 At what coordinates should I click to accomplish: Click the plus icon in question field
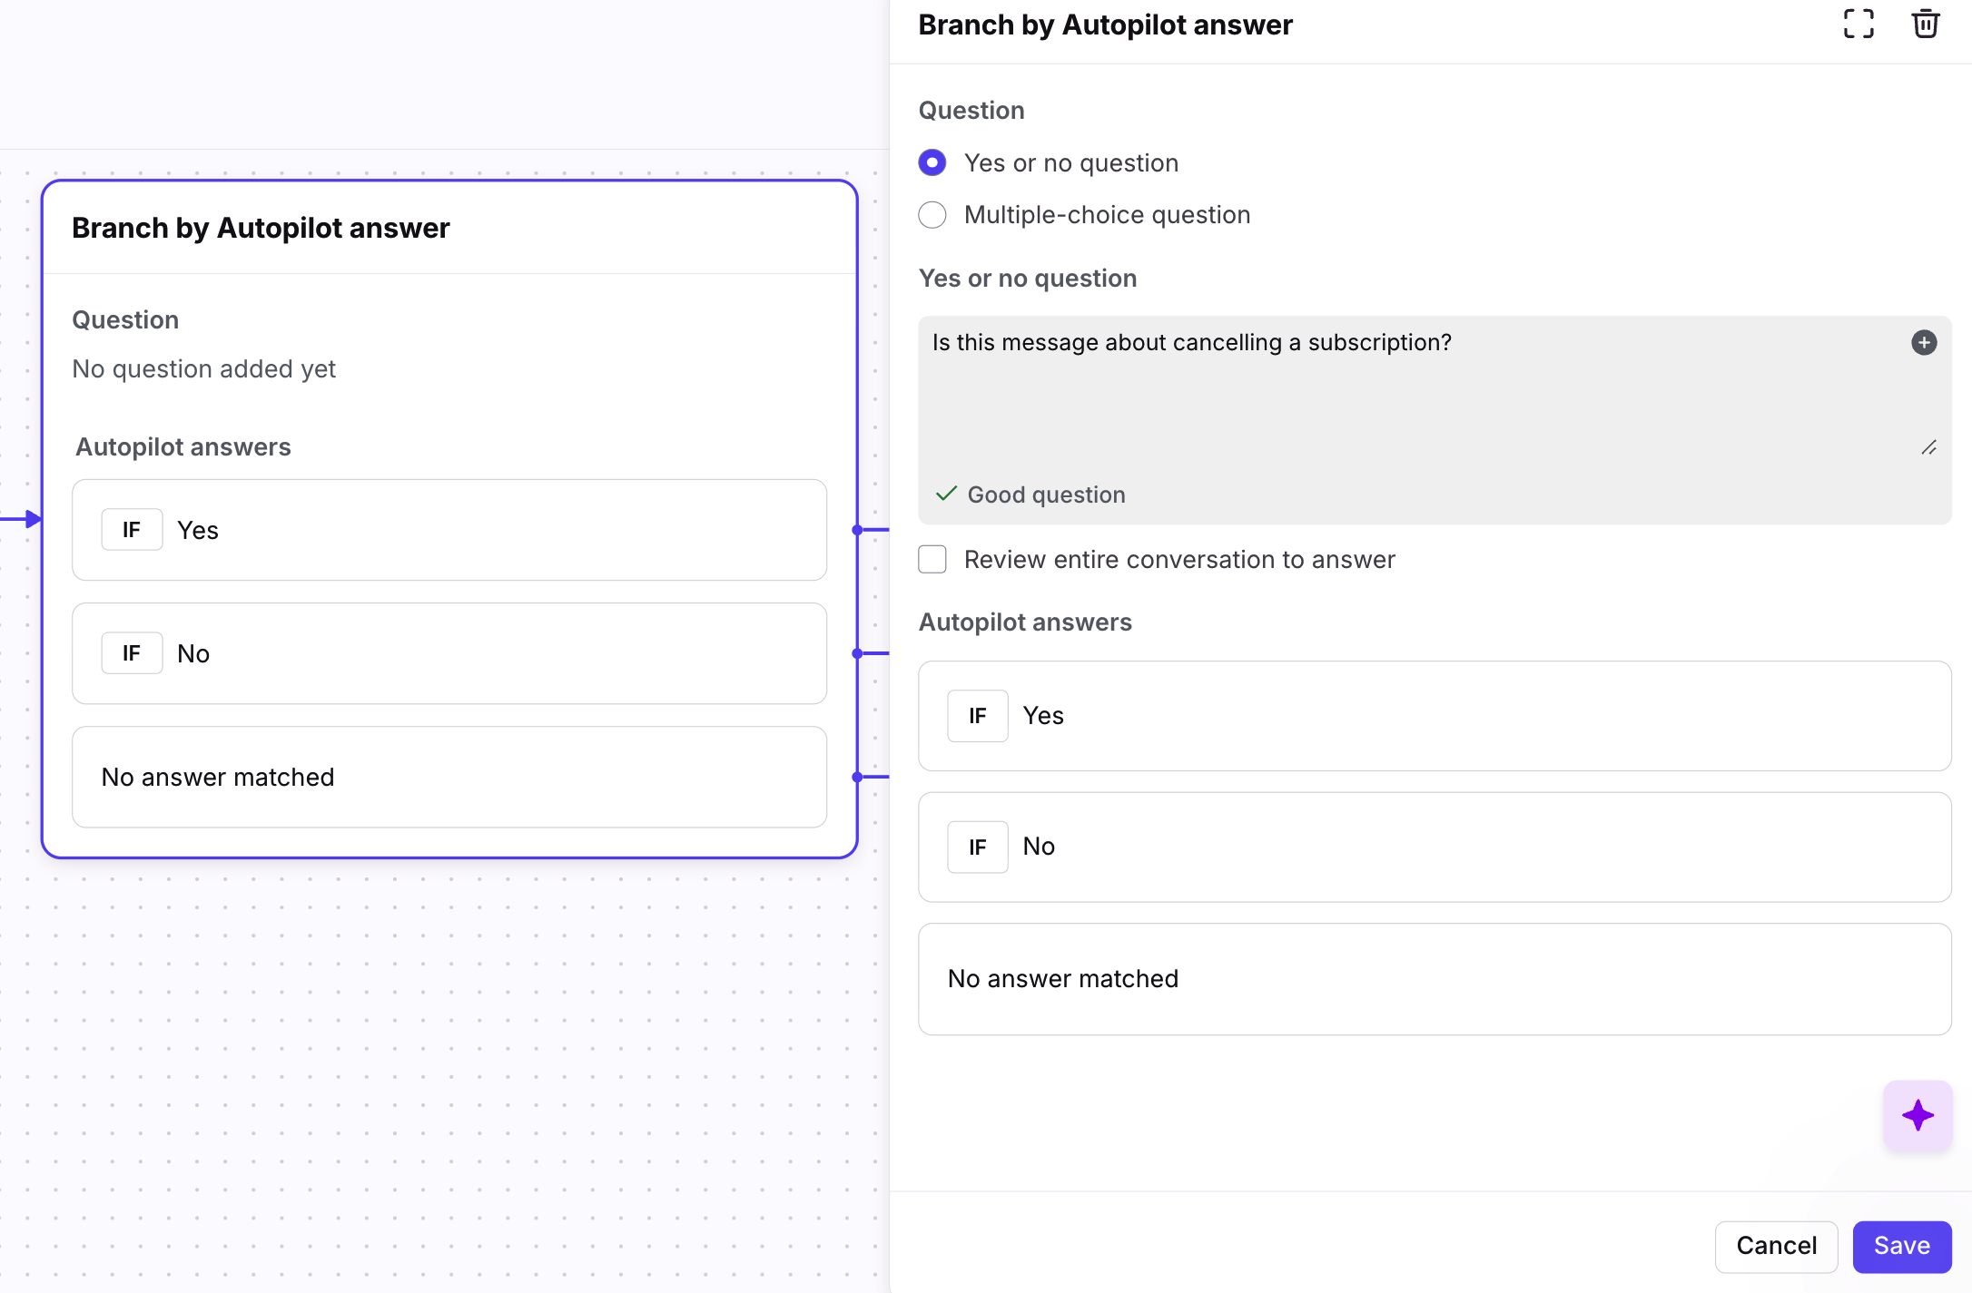pyautogui.click(x=1924, y=343)
